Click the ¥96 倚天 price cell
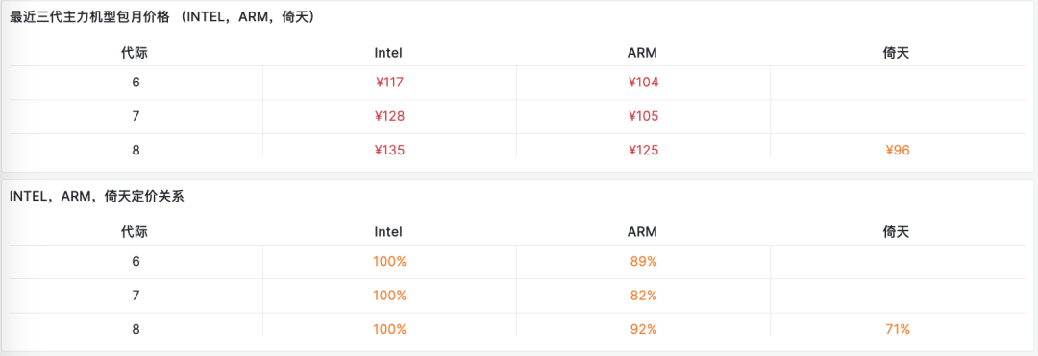 [897, 150]
